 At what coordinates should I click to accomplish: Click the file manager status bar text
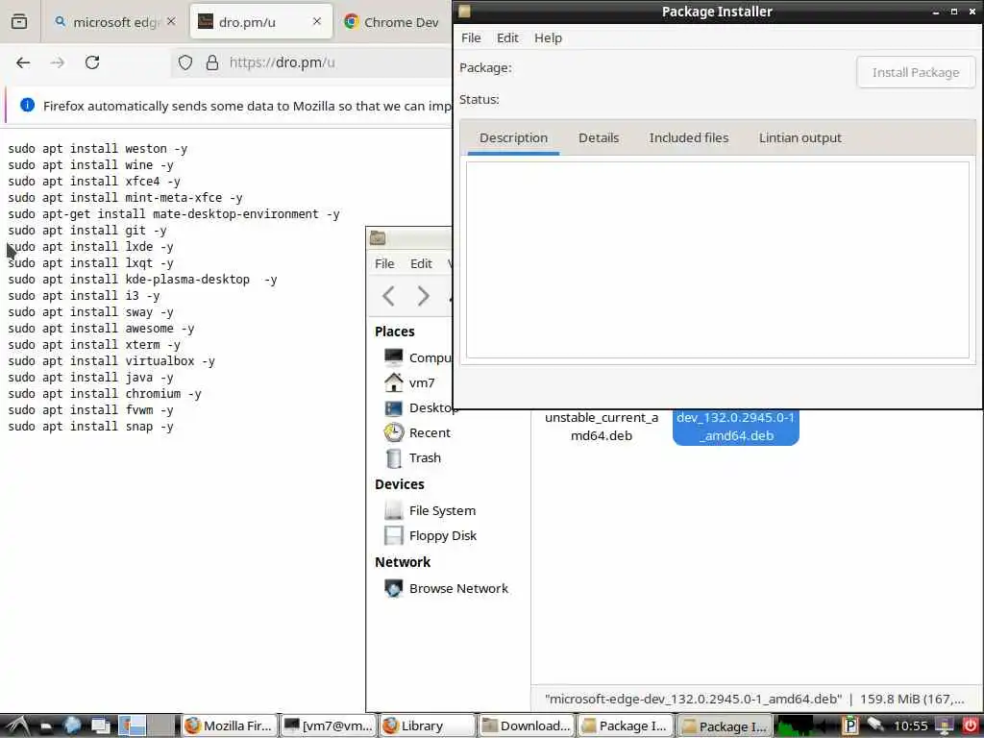[754, 700]
